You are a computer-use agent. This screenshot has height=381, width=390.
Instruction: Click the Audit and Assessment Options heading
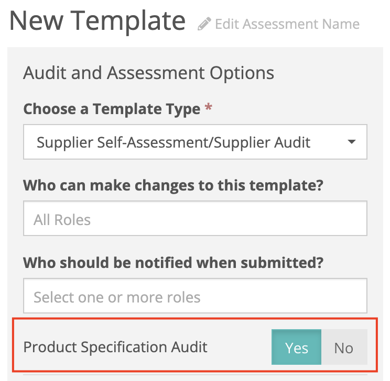pyautogui.click(x=149, y=73)
